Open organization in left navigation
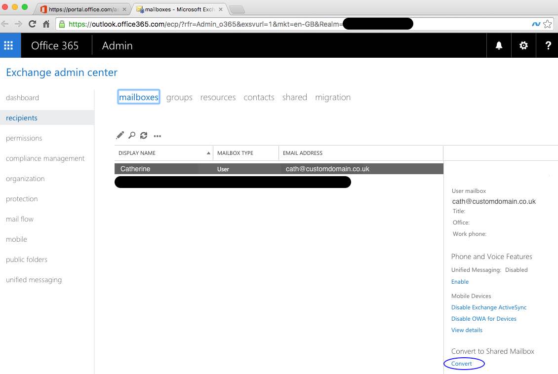The image size is (558, 374). click(x=25, y=179)
